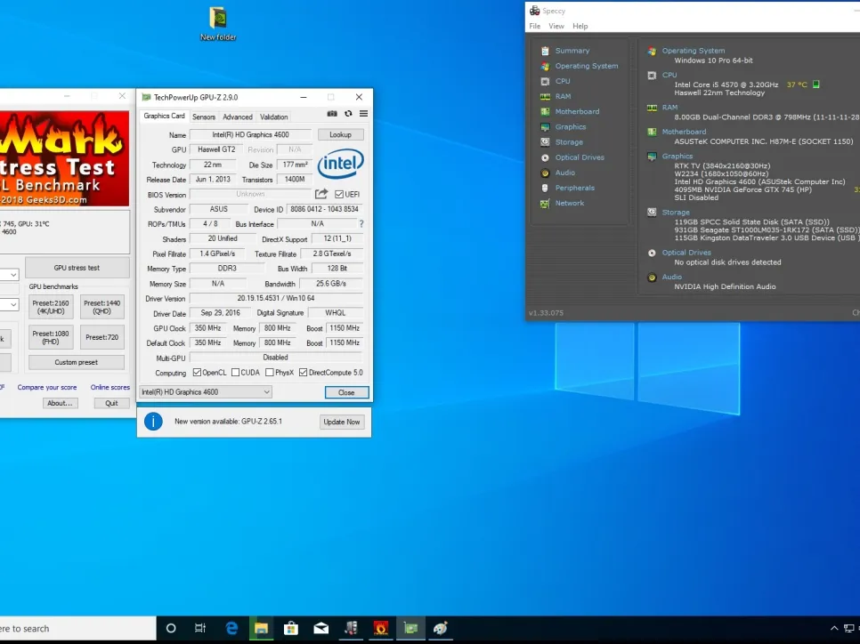Image resolution: width=860 pixels, height=644 pixels.
Task: Start the GPU stress test
Action: (x=77, y=268)
